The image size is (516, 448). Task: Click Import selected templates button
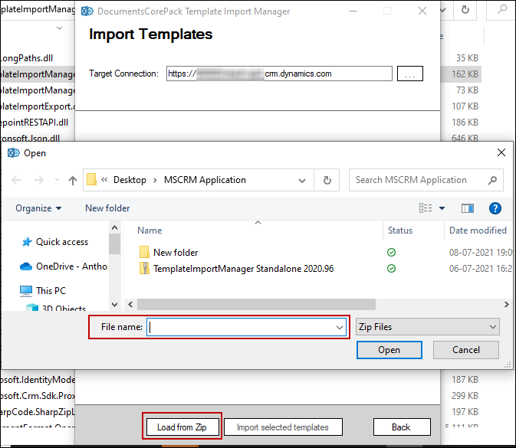283,427
